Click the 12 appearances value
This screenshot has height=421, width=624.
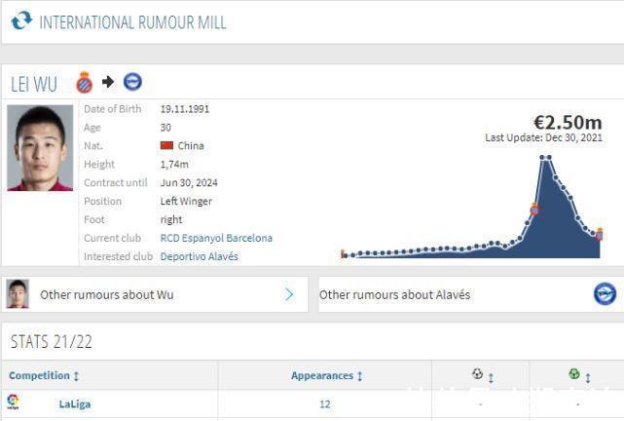pos(325,404)
